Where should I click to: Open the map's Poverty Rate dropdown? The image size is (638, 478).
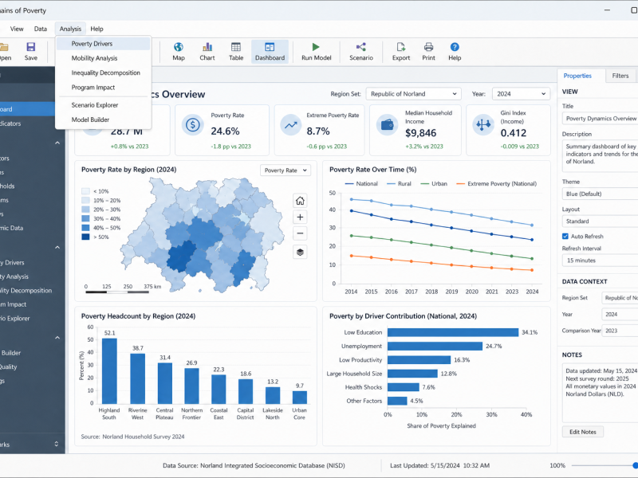pyautogui.click(x=286, y=170)
